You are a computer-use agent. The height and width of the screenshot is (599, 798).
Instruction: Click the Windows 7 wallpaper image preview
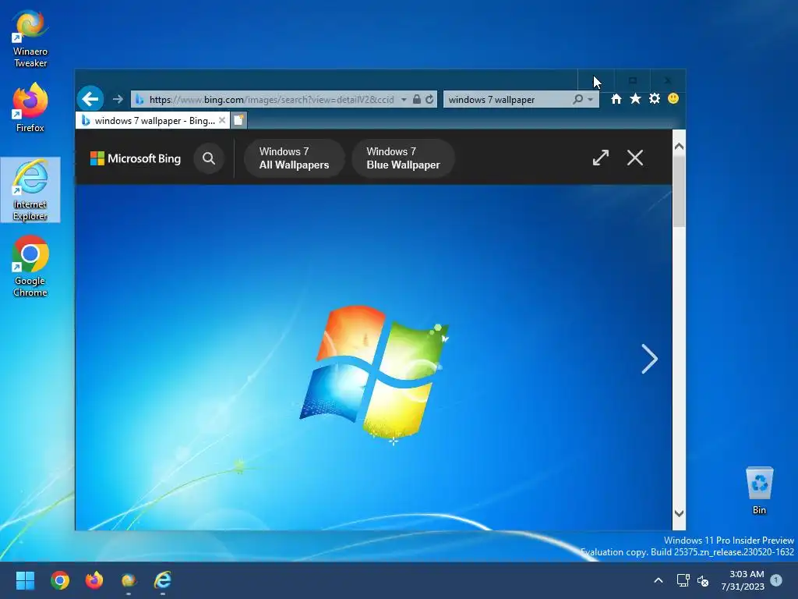point(373,357)
